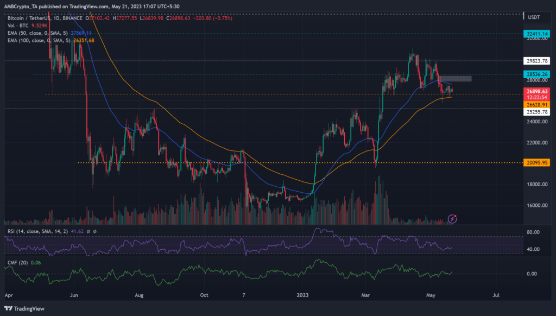Click the teal 32411.14 price level label

click(536, 33)
